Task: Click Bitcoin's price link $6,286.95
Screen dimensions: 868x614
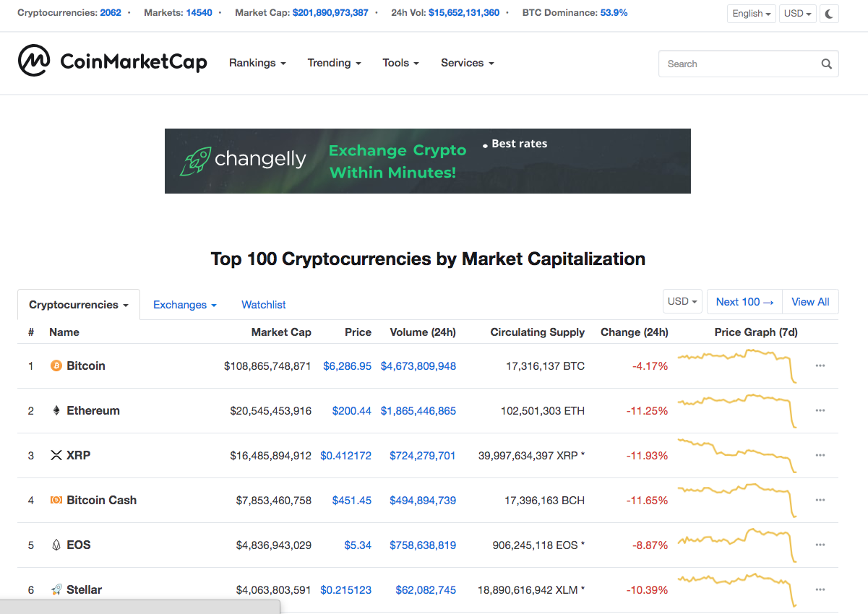Action: point(347,366)
